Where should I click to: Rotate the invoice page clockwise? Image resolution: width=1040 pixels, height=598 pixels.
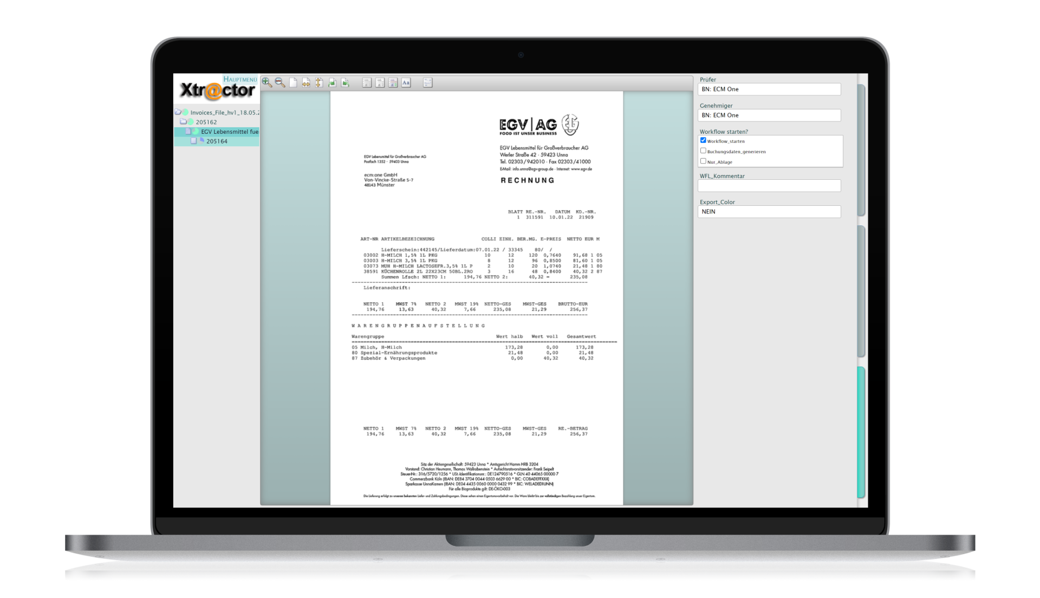tap(331, 82)
